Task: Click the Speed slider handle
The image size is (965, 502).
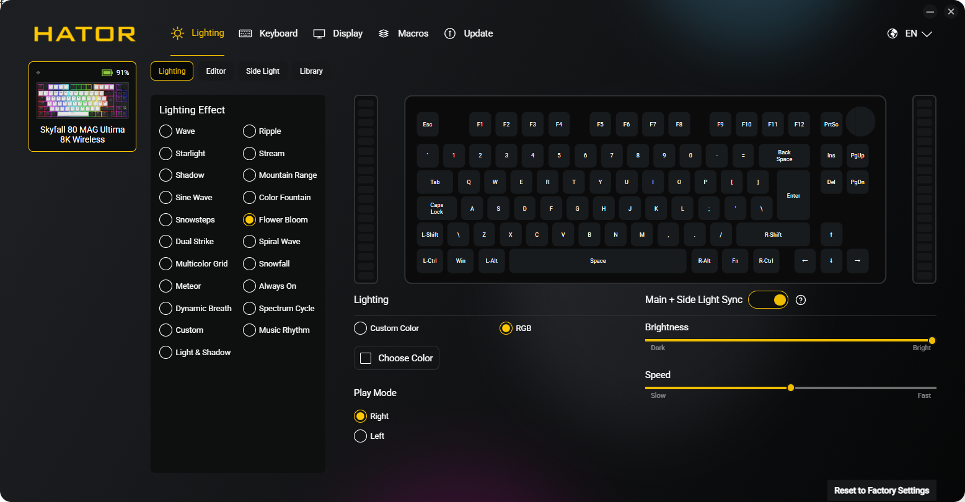Action: [791, 388]
